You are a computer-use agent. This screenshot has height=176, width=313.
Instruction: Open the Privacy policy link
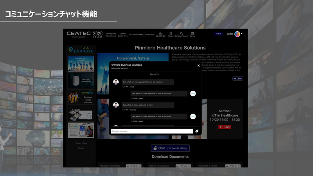point(81,143)
